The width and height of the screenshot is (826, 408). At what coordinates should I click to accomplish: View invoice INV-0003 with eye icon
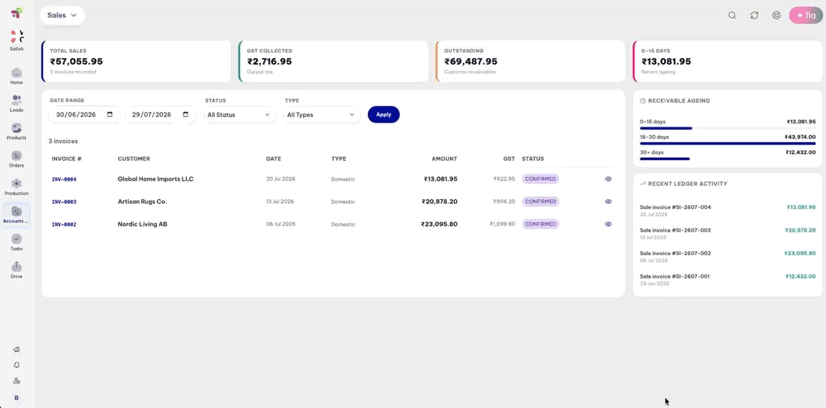coord(608,201)
